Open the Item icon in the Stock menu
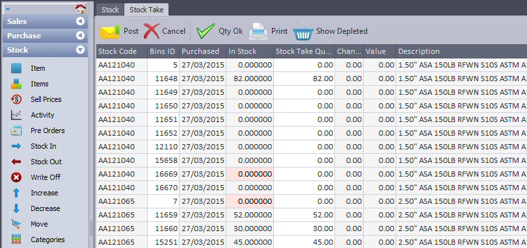Screen dimensions: 527x248 [16, 68]
